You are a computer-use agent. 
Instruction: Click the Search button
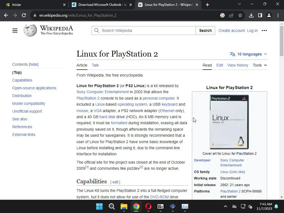tap(206, 31)
